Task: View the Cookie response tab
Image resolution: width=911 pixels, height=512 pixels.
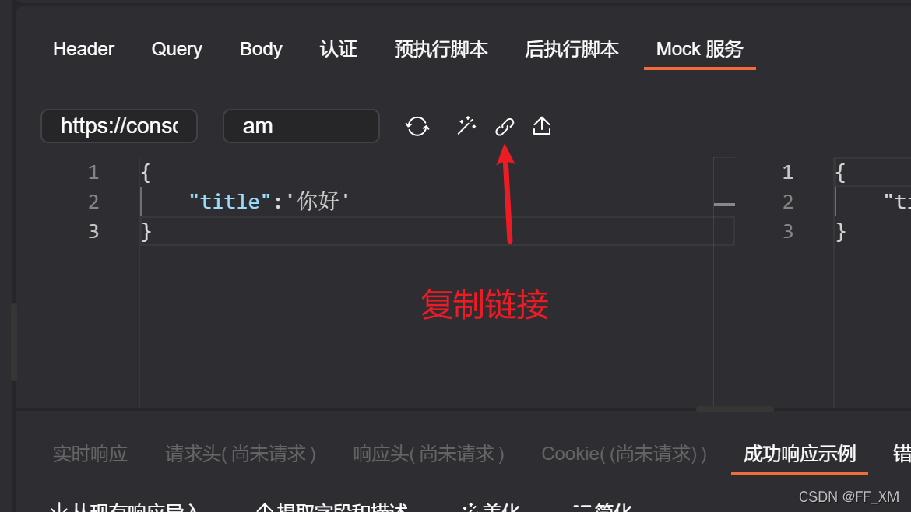Action: point(624,454)
